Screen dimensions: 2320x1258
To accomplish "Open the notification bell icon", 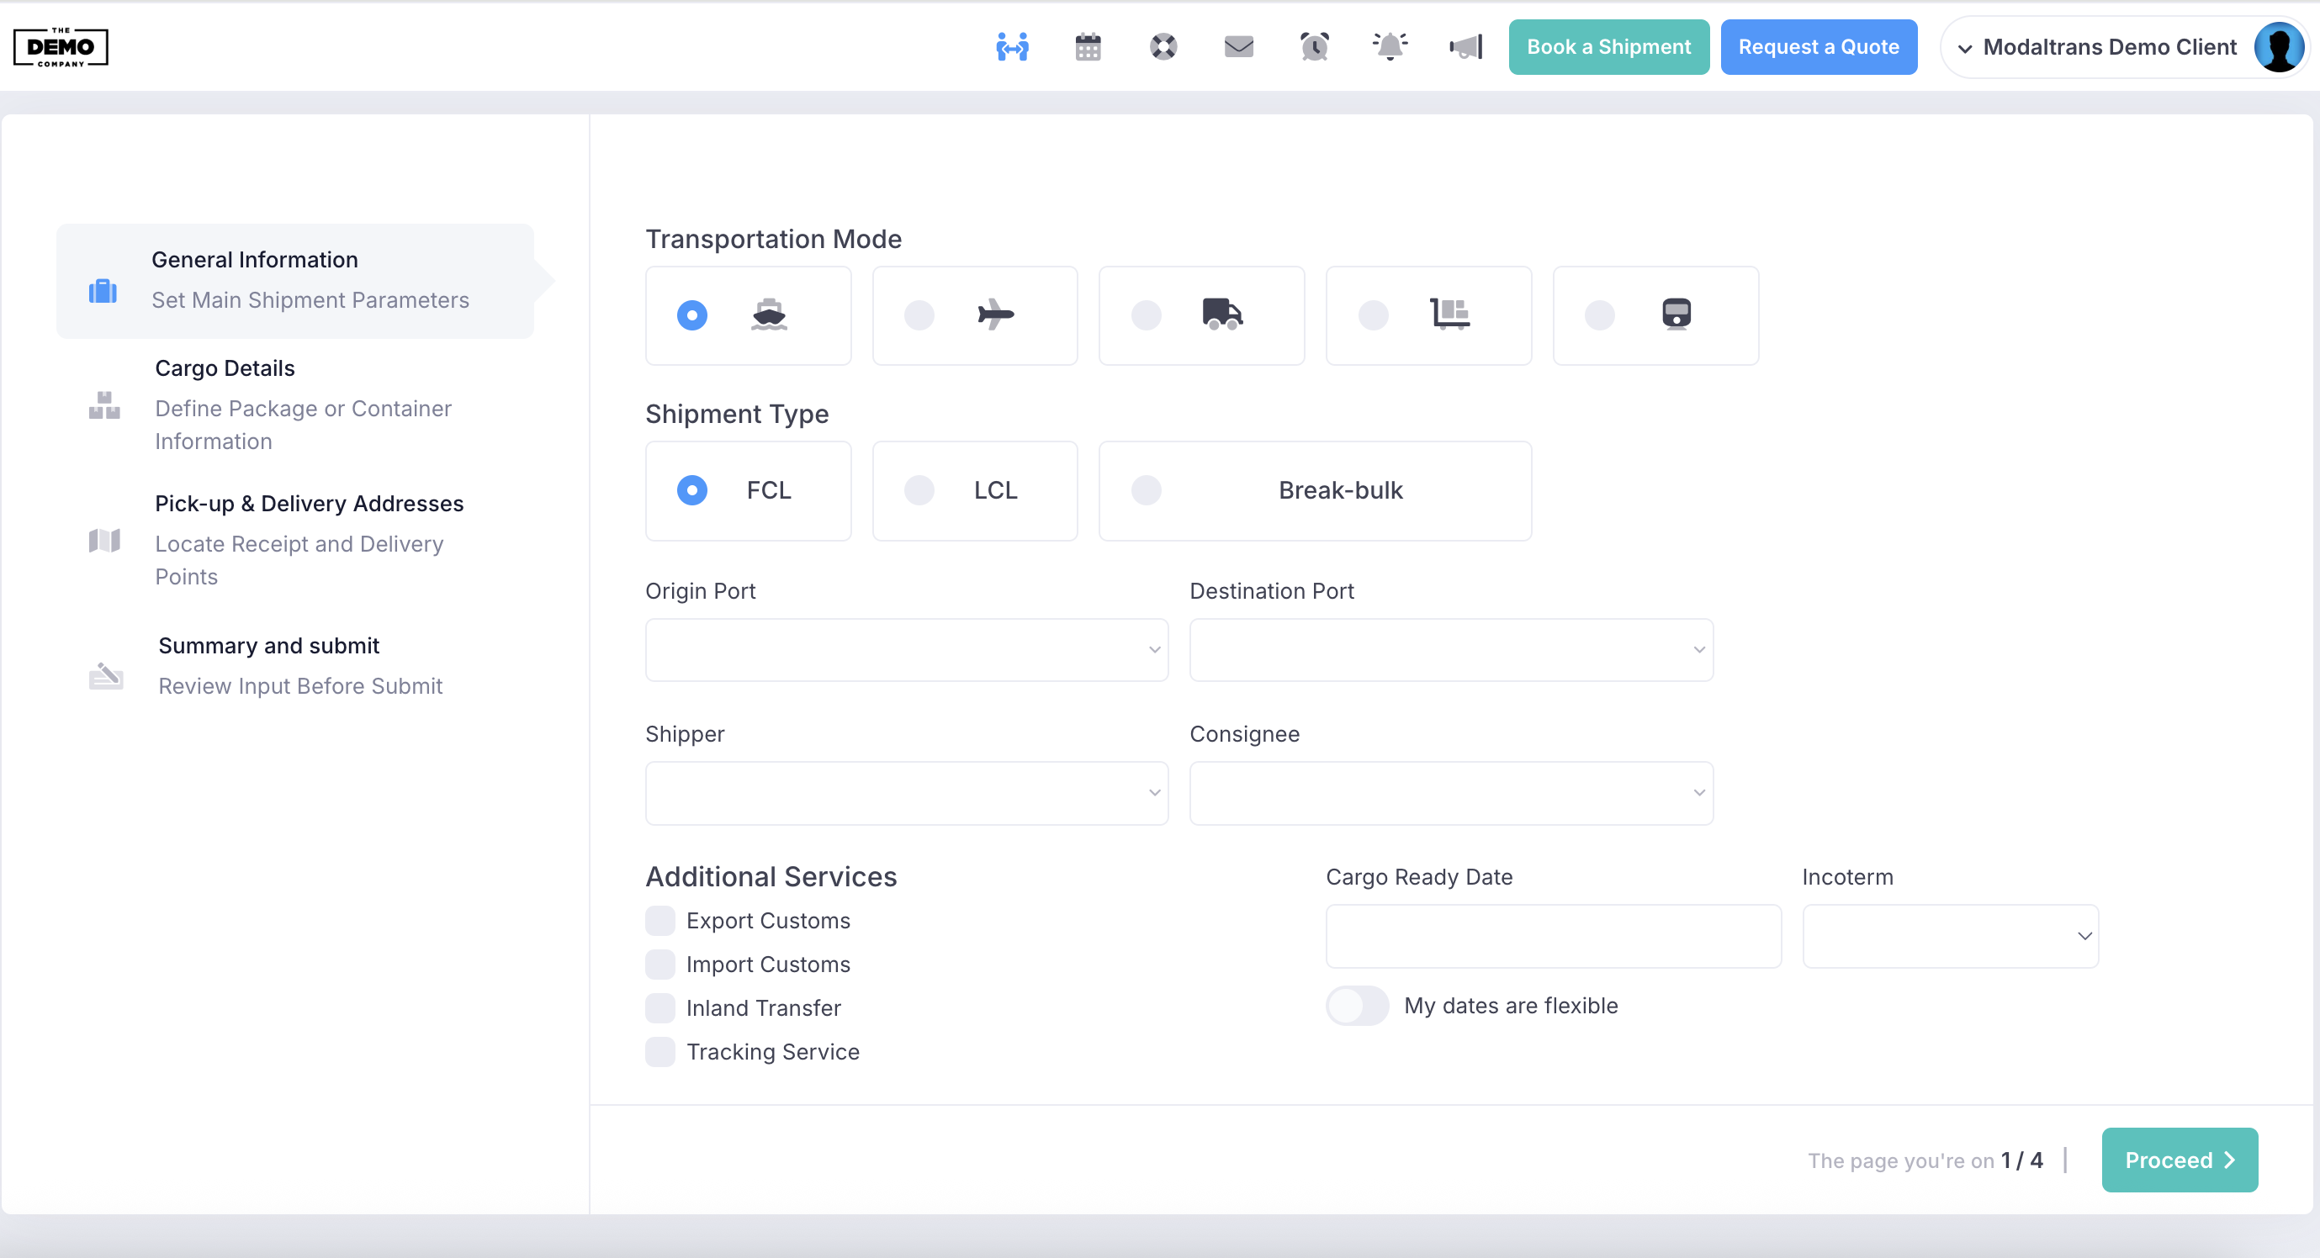I will coord(1390,47).
